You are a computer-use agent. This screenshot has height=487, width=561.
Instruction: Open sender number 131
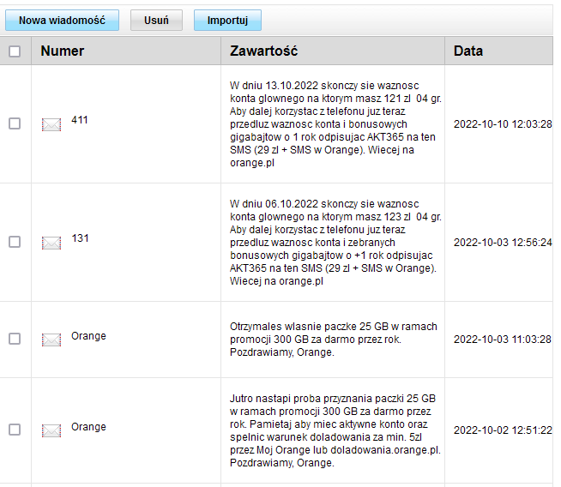80,238
